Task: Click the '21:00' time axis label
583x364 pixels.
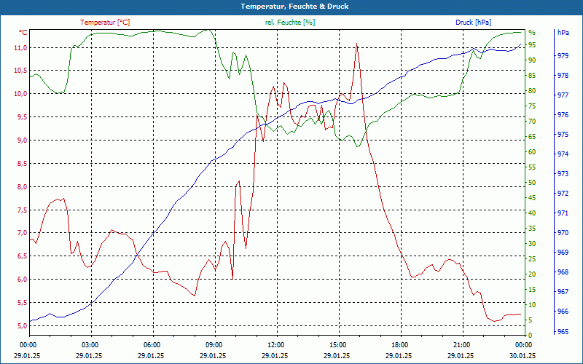Action: pos(463,344)
